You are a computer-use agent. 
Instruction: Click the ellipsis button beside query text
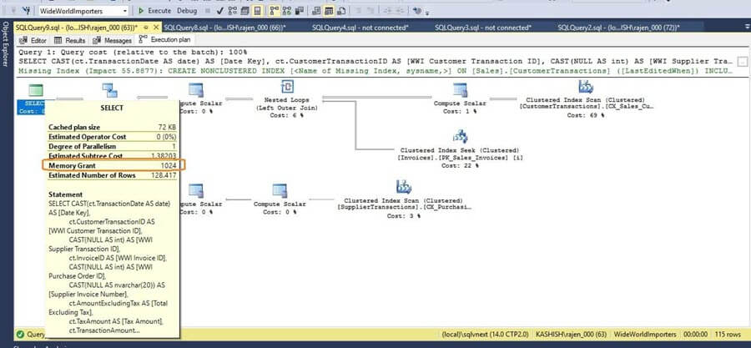(742, 62)
